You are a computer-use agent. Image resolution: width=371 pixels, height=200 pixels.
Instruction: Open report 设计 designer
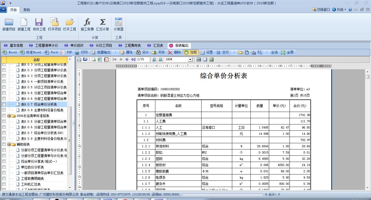[x=143, y=52]
